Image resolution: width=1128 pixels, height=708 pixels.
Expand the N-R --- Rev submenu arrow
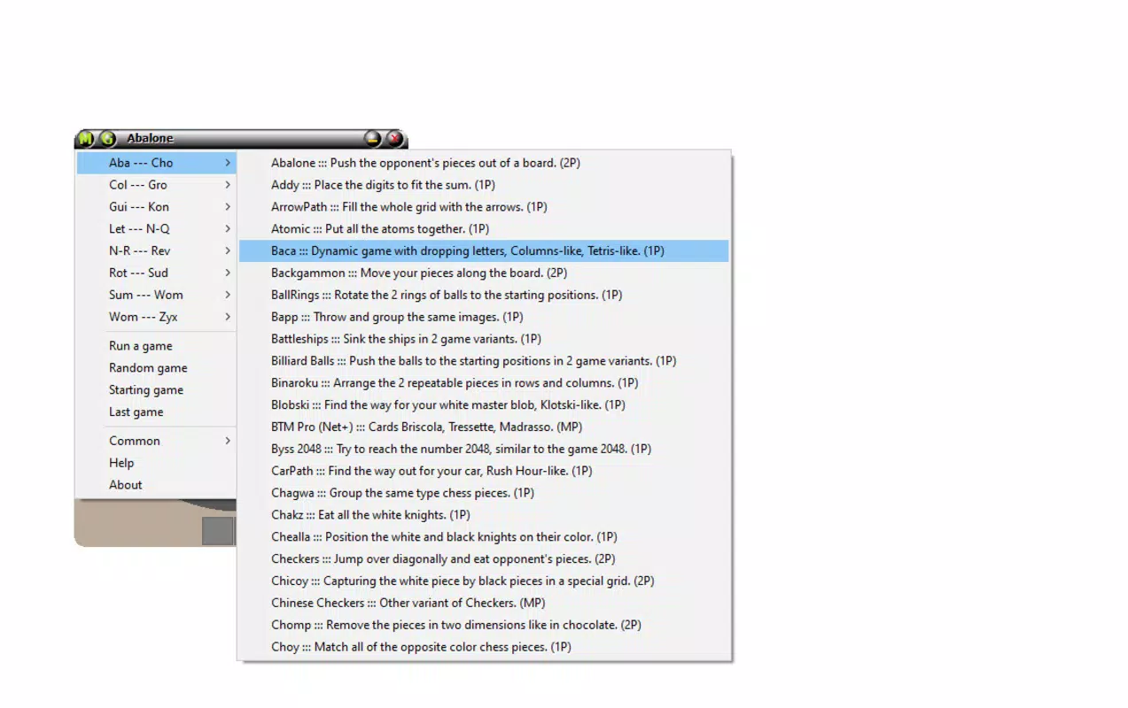coord(228,251)
